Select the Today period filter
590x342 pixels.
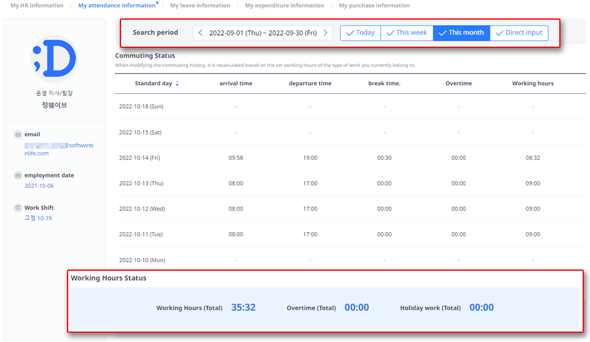point(360,33)
